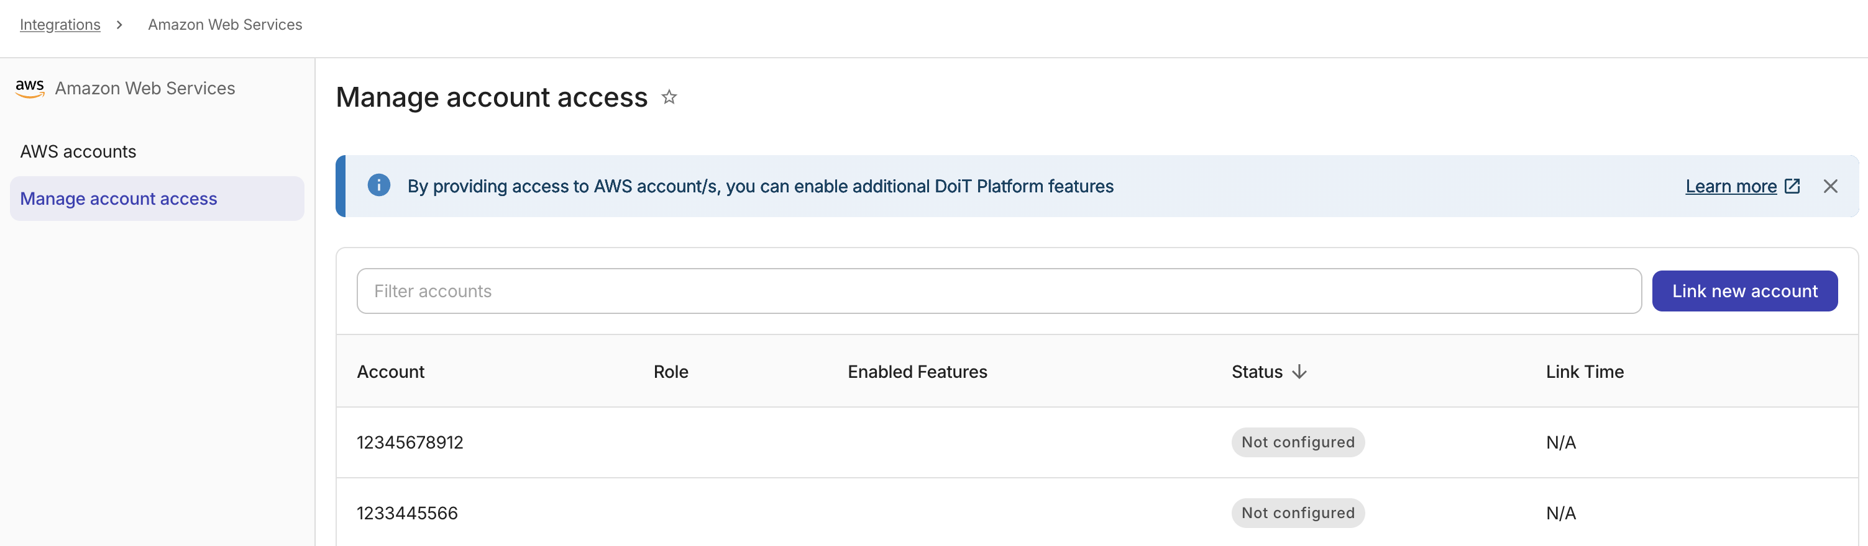This screenshot has height=546, width=1868.
Task: Dismiss the info banner with X
Action: [x=1830, y=186]
